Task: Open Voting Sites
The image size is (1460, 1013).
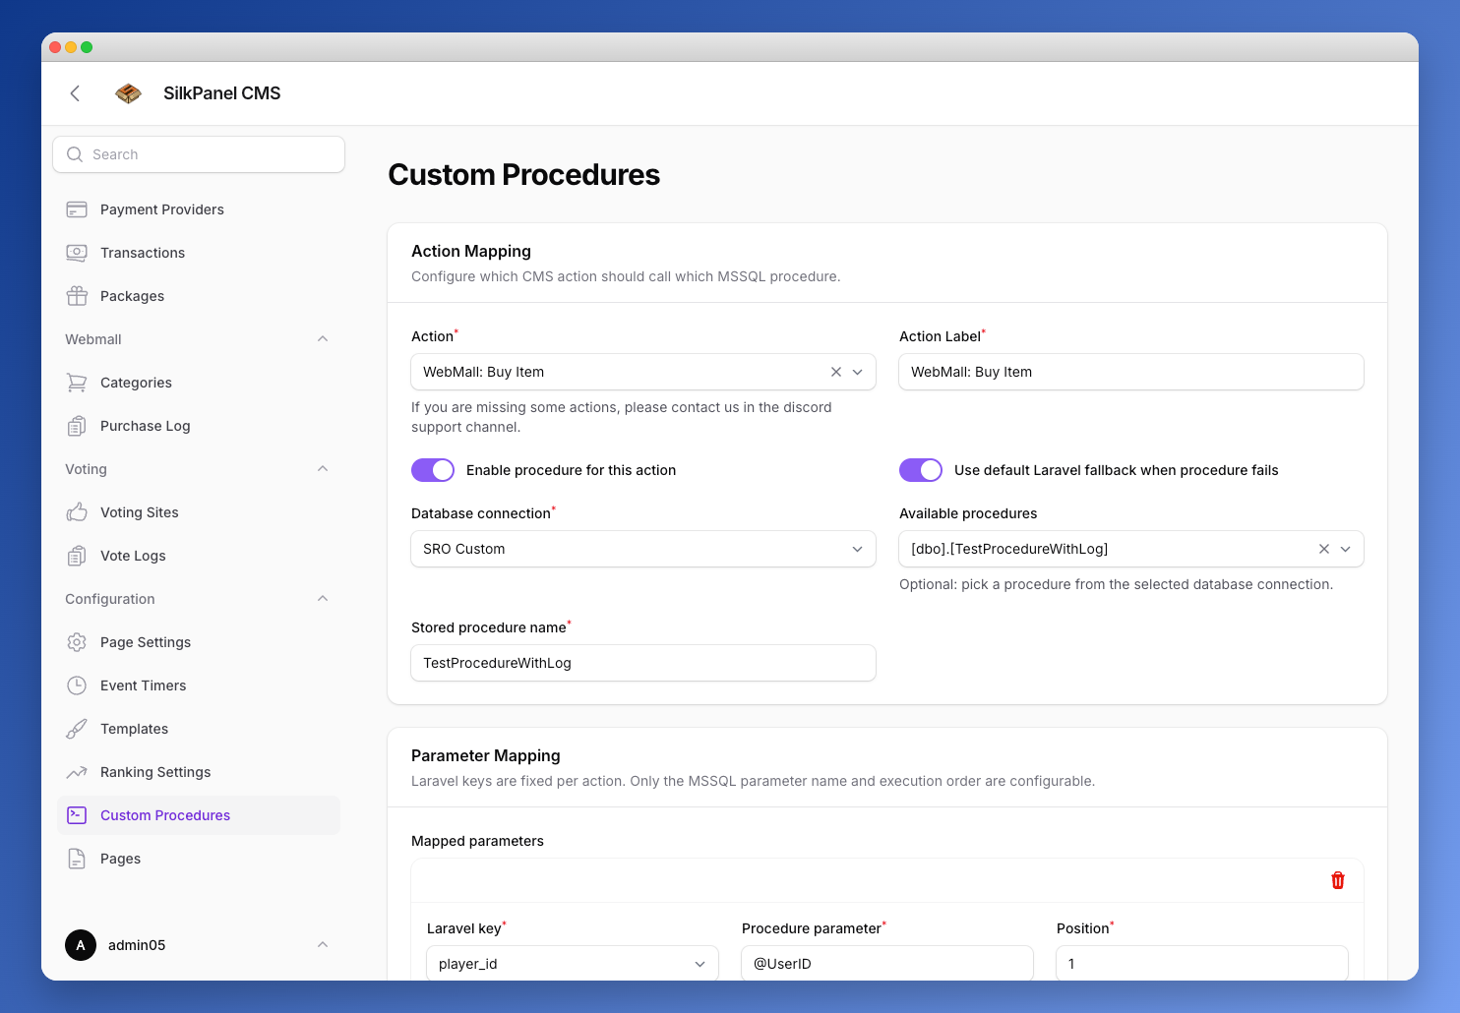Action: [x=199, y=512]
